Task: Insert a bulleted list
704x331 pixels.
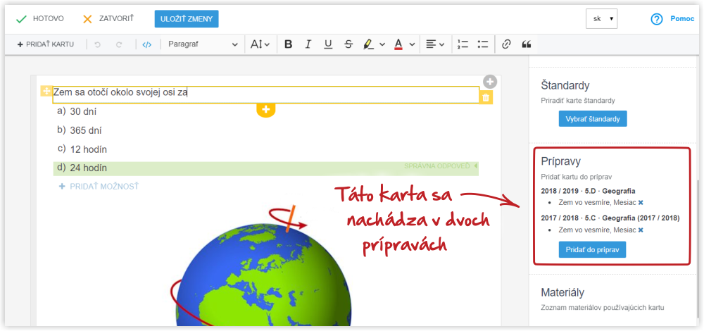Action: 483,44
